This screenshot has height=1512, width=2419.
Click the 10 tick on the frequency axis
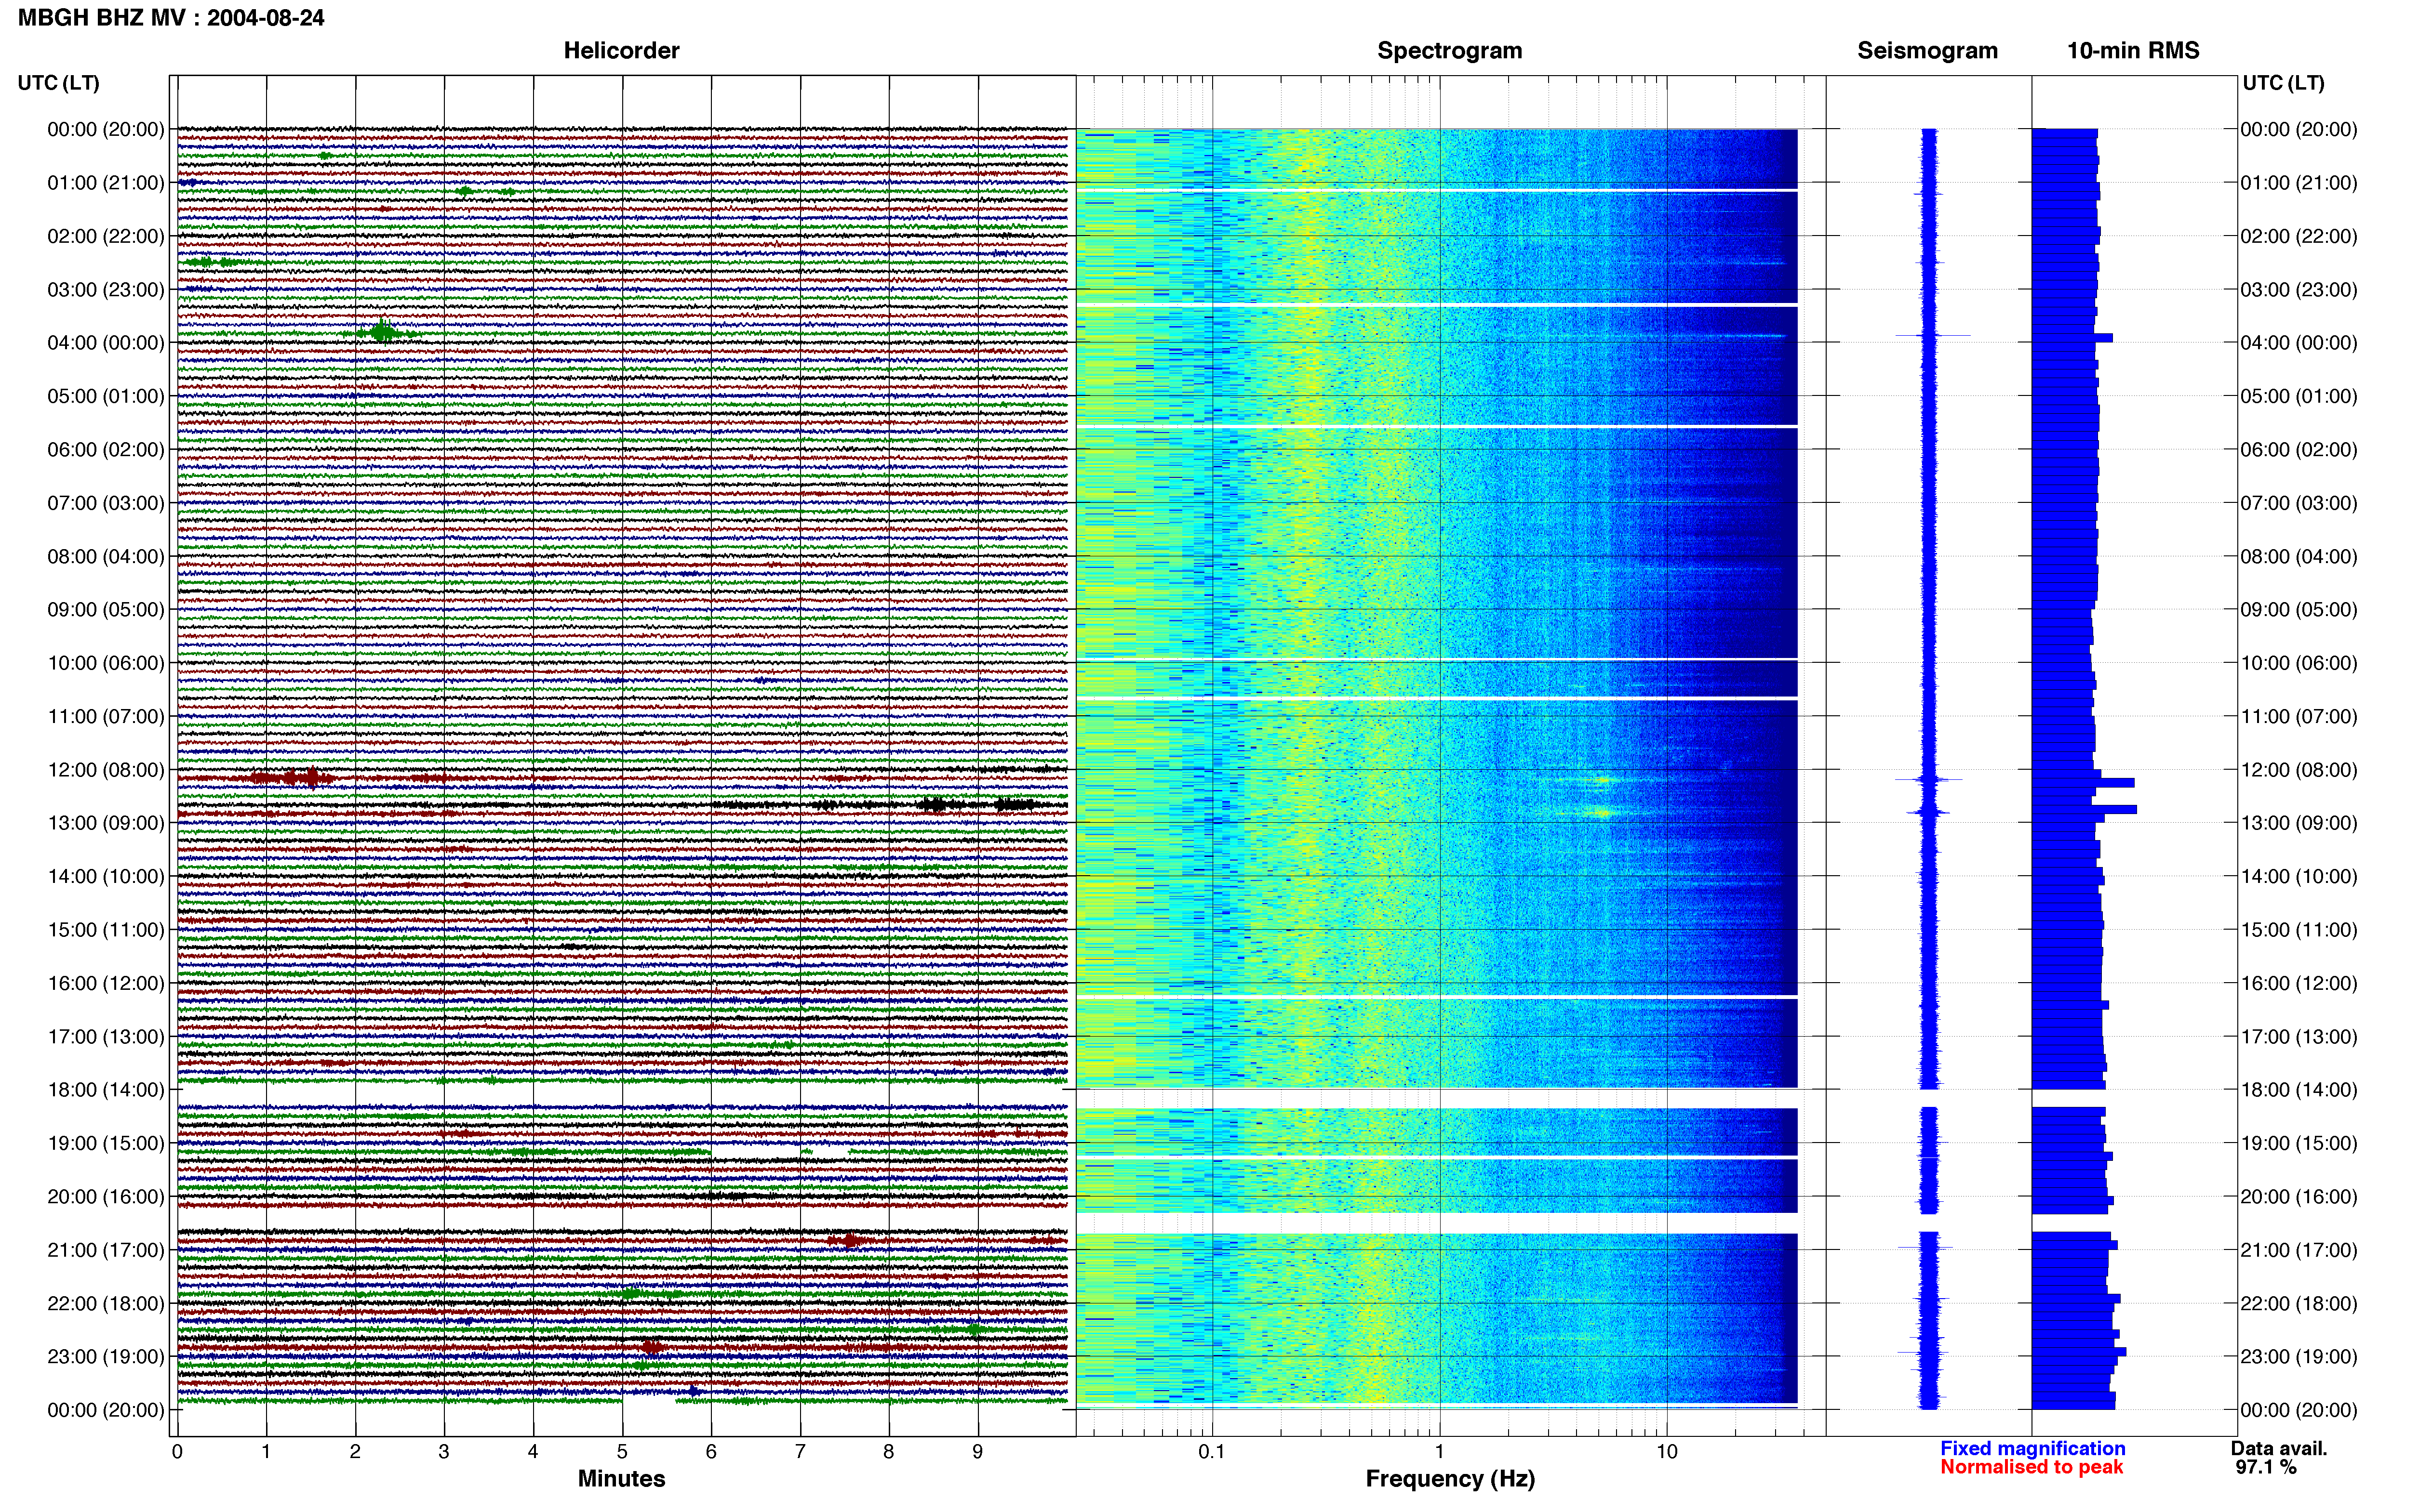pos(1667,1451)
